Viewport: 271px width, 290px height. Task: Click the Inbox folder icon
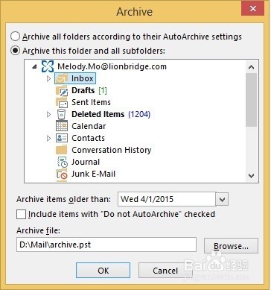point(62,78)
